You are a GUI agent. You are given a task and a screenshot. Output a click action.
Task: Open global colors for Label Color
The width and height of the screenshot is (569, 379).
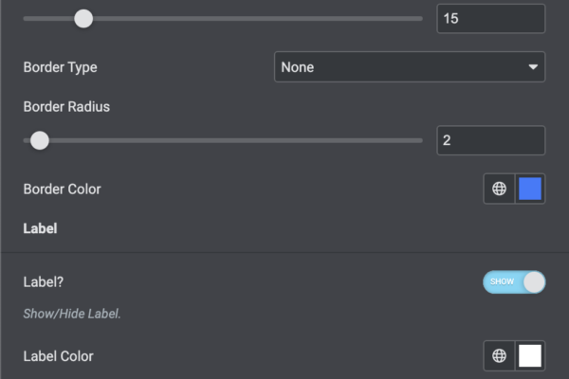click(x=499, y=356)
